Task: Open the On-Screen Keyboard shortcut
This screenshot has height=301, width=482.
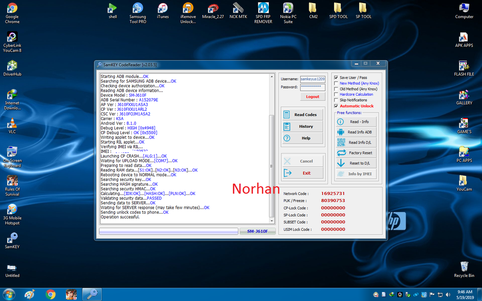Action: (12, 157)
